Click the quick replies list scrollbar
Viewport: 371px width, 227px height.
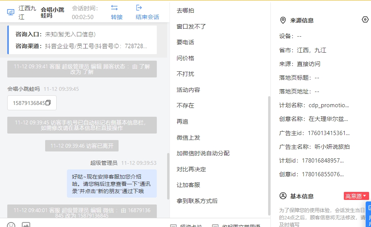(269, 156)
